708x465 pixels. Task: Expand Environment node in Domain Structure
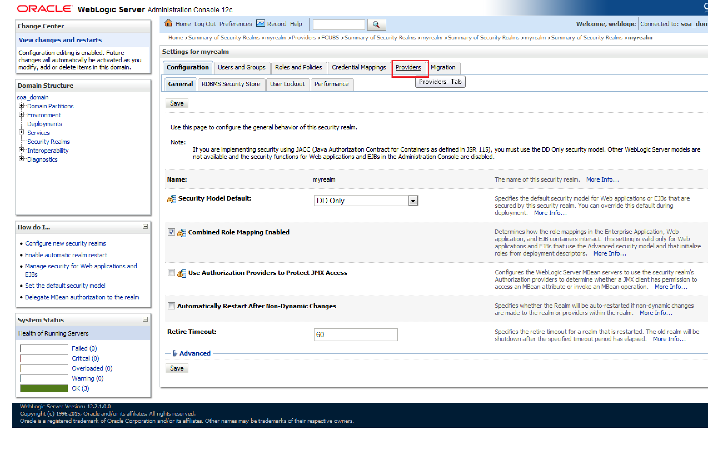(x=21, y=114)
